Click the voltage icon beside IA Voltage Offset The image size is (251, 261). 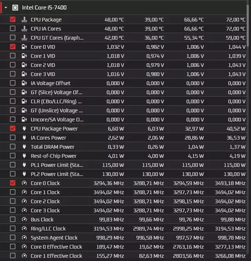pyautogui.click(x=24, y=83)
